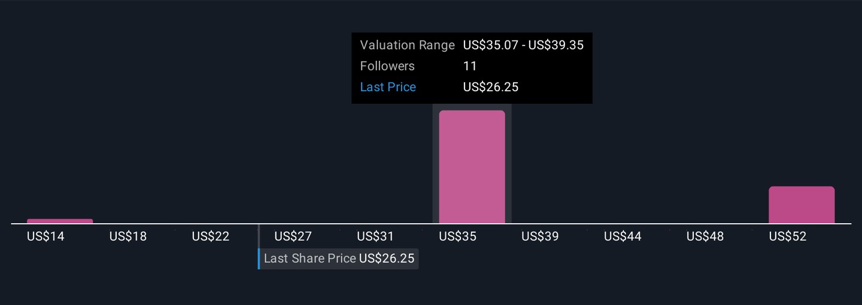Select the small bar above US$14
862x305 pixels.
[60, 221]
